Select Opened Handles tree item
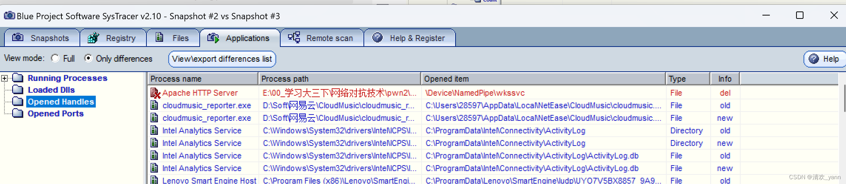Screen dimensions: 846x184 click(x=61, y=102)
